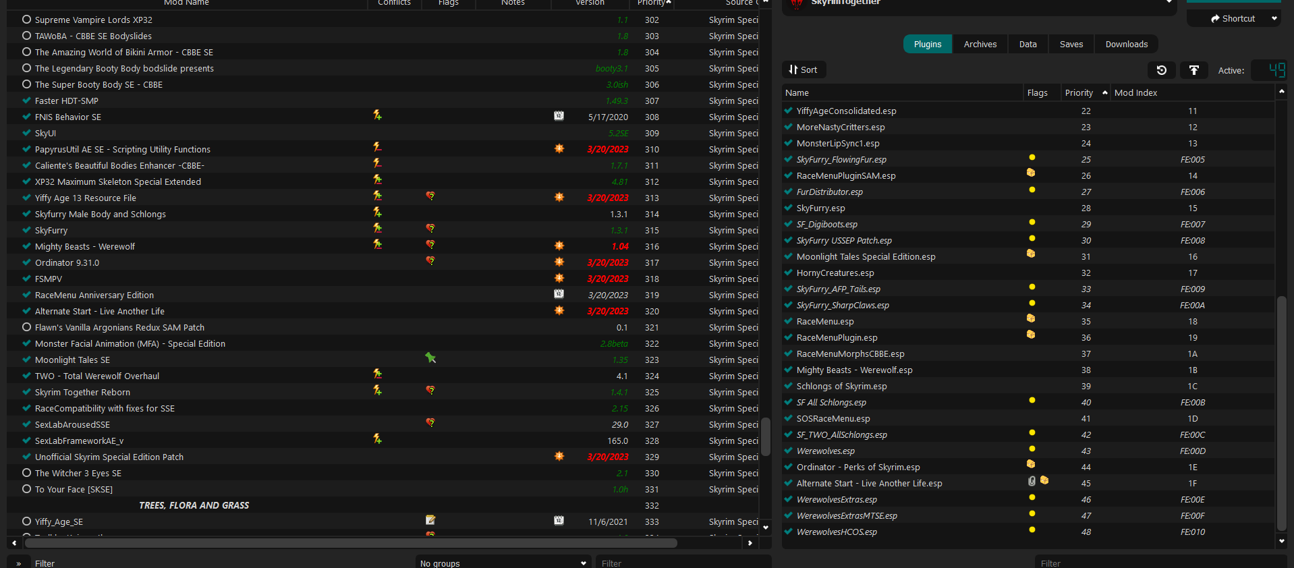Screen dimensions: 1294x568
Task: Click the green flag icon on Moonlight Tales SE
Action: (x=430, y=358)
